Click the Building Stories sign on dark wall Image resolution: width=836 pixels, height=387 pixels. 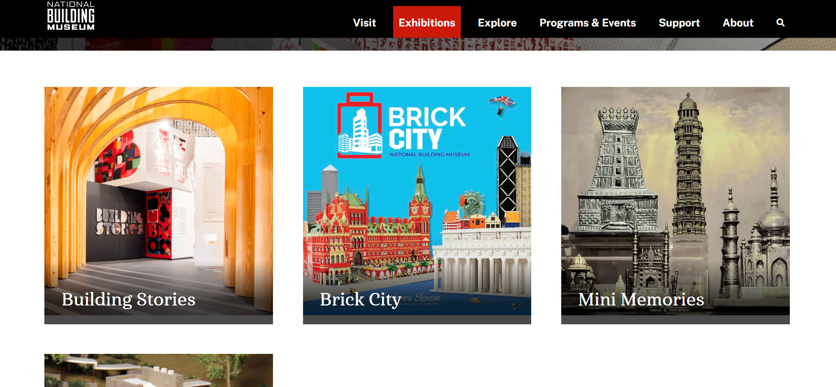[x=119, y=222]
